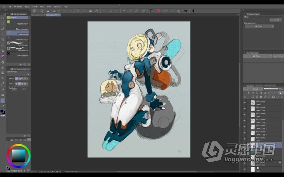Expand the save options arrow in command bar

click(59, 11)
